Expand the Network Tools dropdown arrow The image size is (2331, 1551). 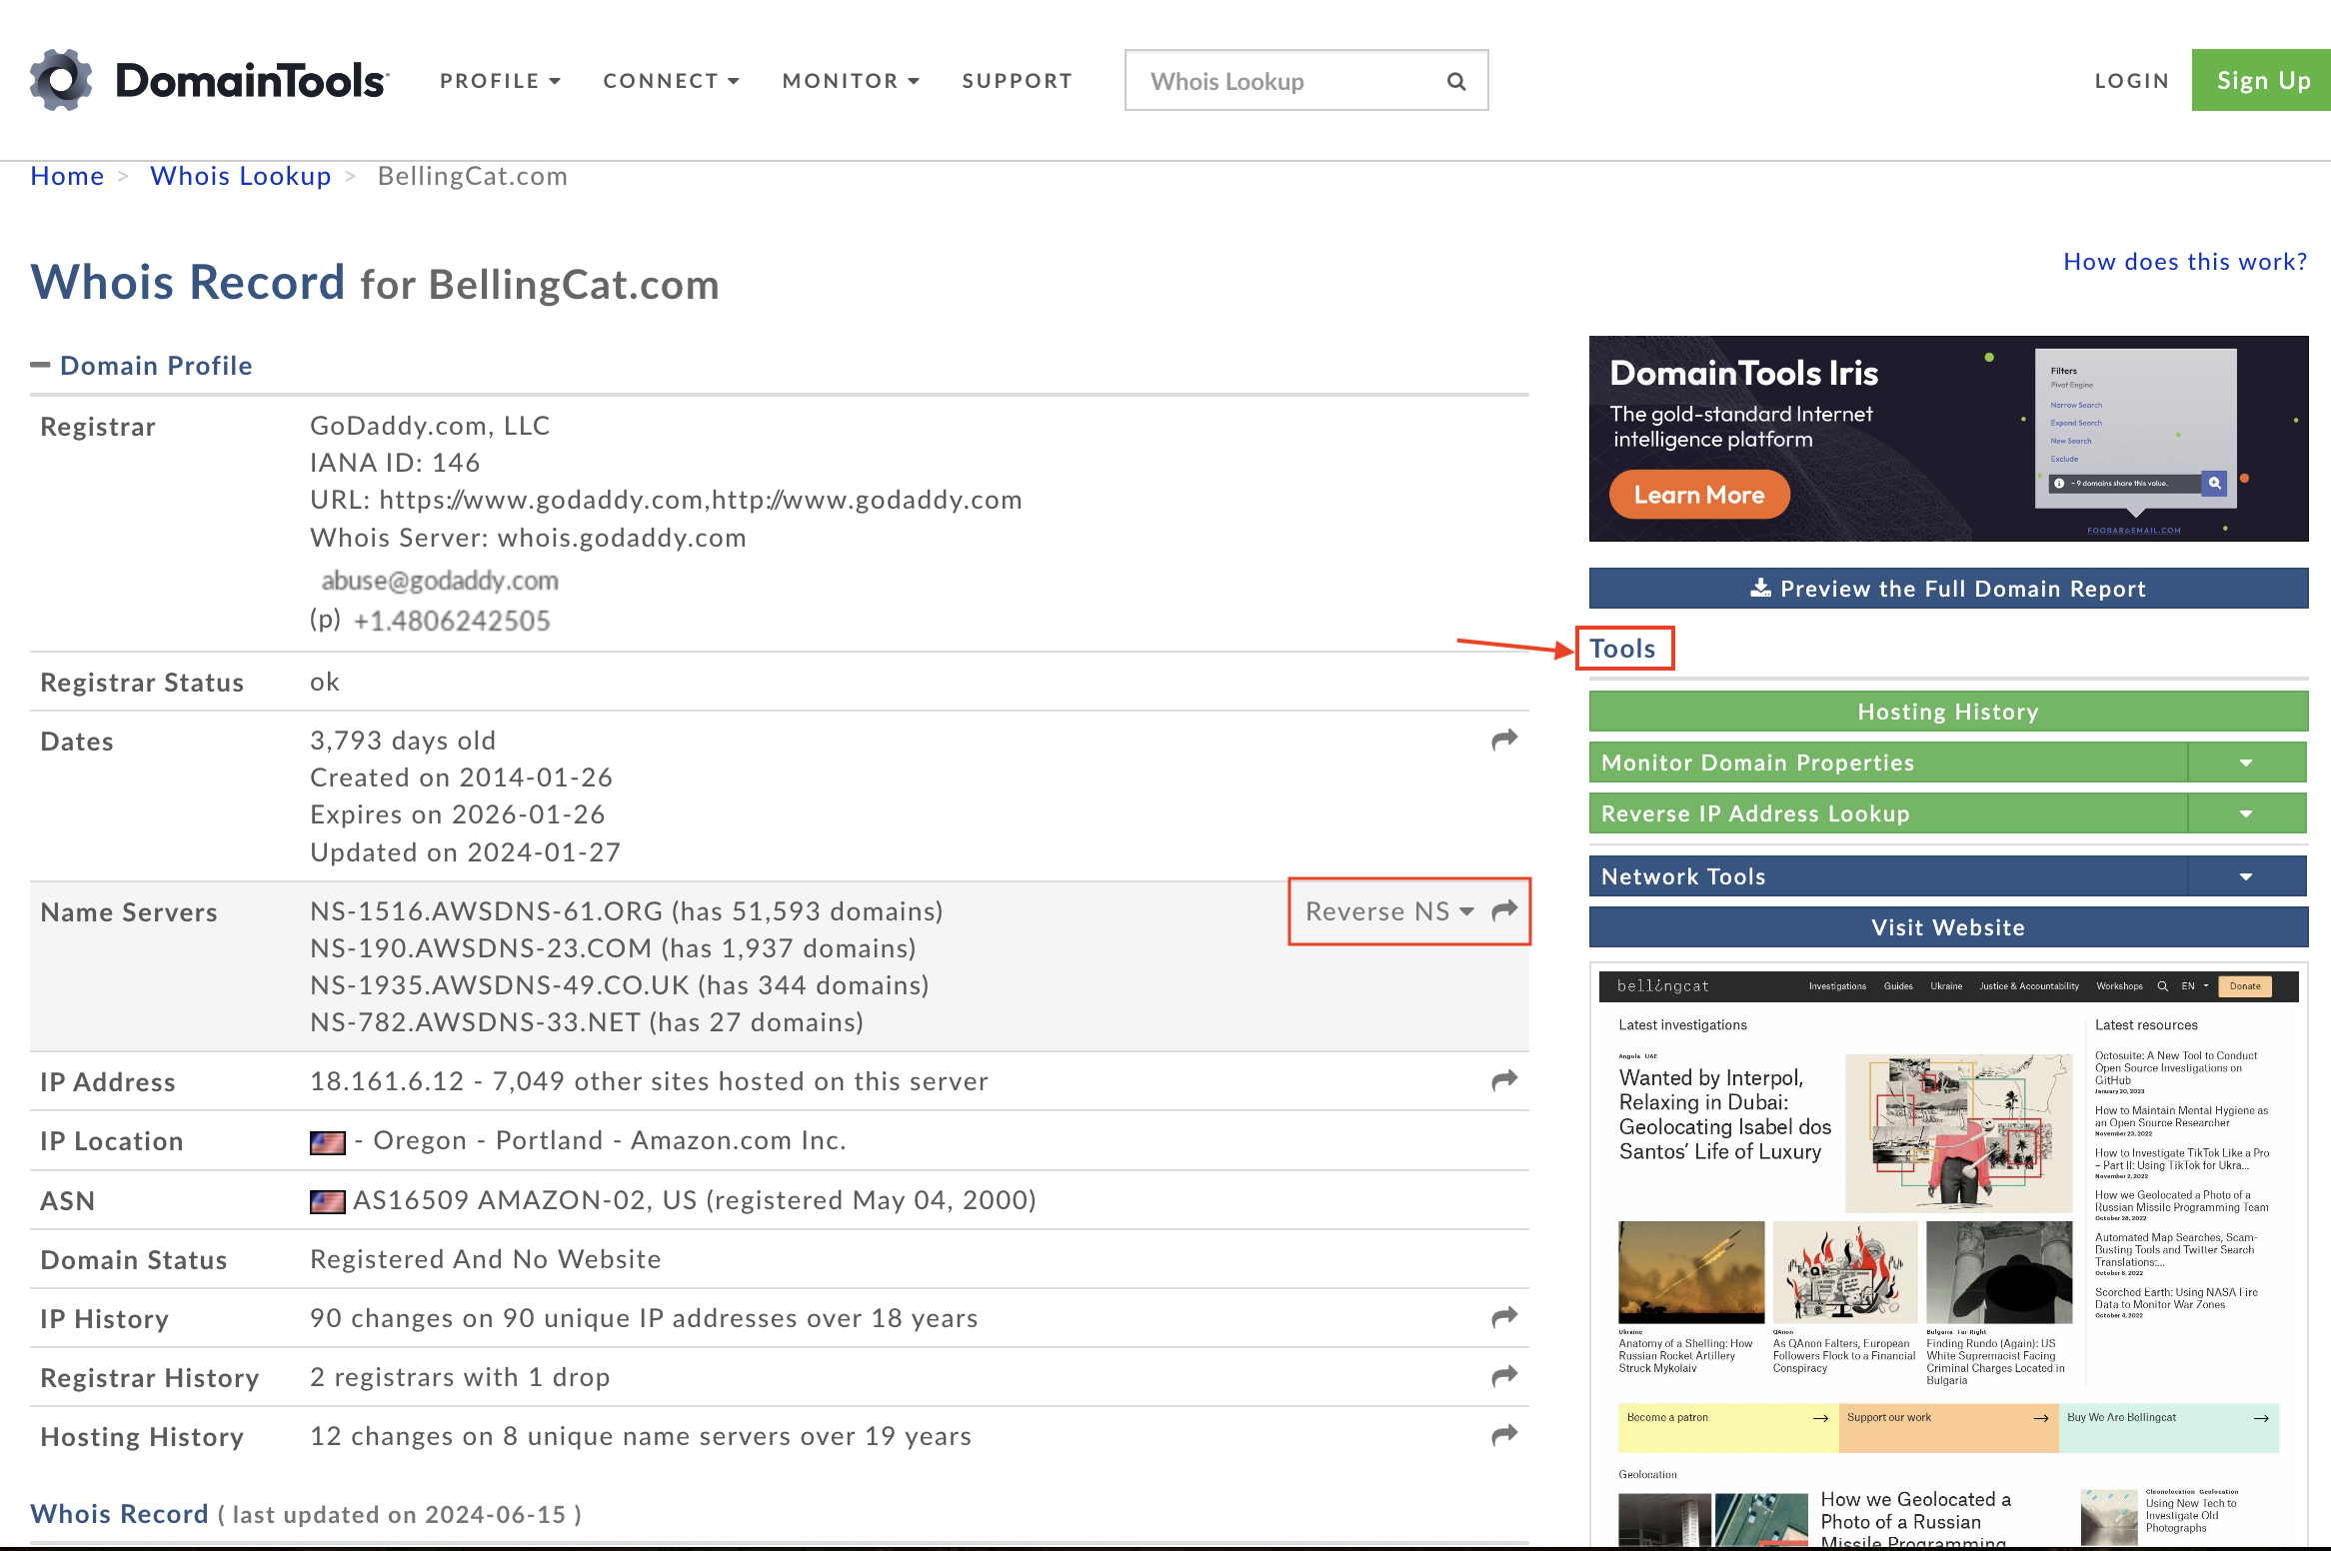coord(2246,876)
